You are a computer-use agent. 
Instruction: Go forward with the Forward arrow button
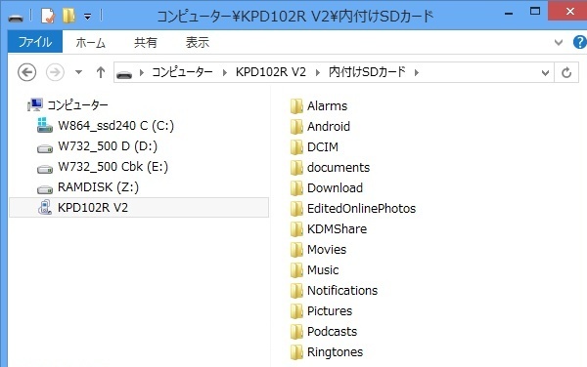[x=55, y=72]
